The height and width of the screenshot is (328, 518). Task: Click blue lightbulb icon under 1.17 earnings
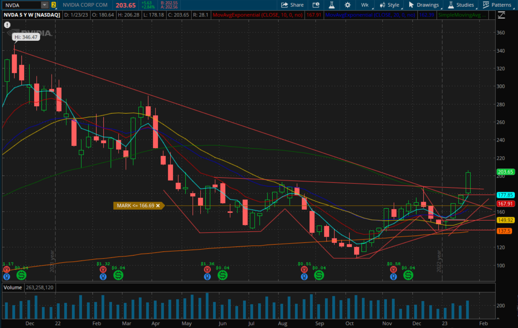[x=6, y=277]
